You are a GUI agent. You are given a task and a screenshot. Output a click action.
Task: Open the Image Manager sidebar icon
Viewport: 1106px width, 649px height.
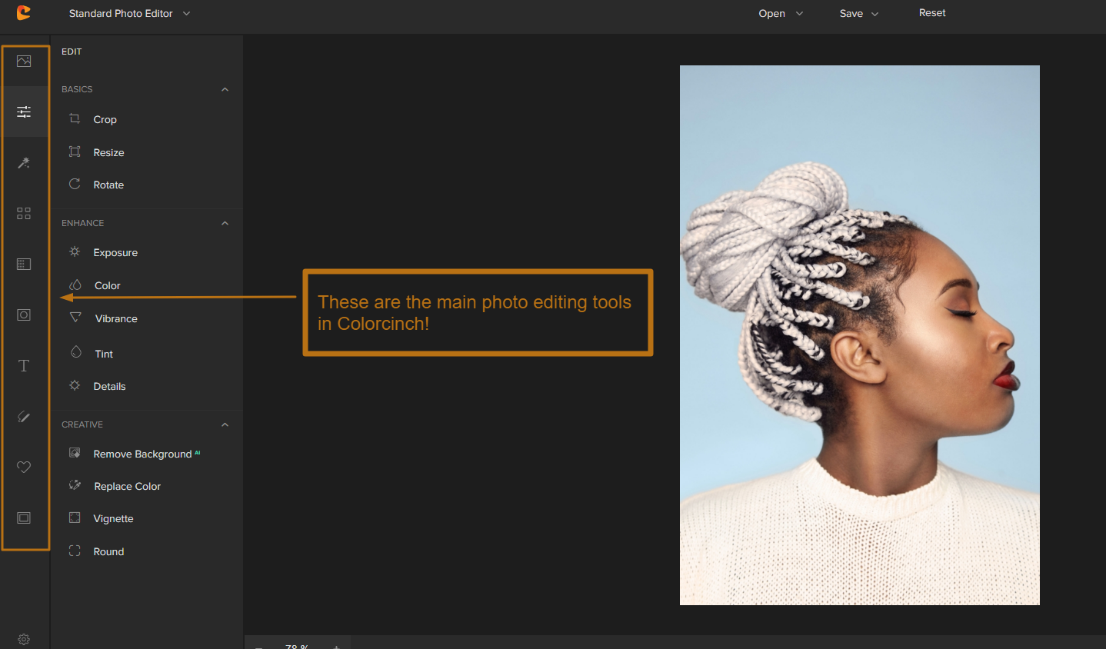[24, 62]
